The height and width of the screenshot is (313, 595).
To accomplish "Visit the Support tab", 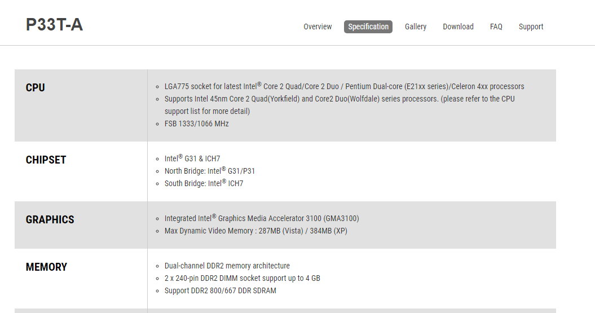I will [531, 27].
